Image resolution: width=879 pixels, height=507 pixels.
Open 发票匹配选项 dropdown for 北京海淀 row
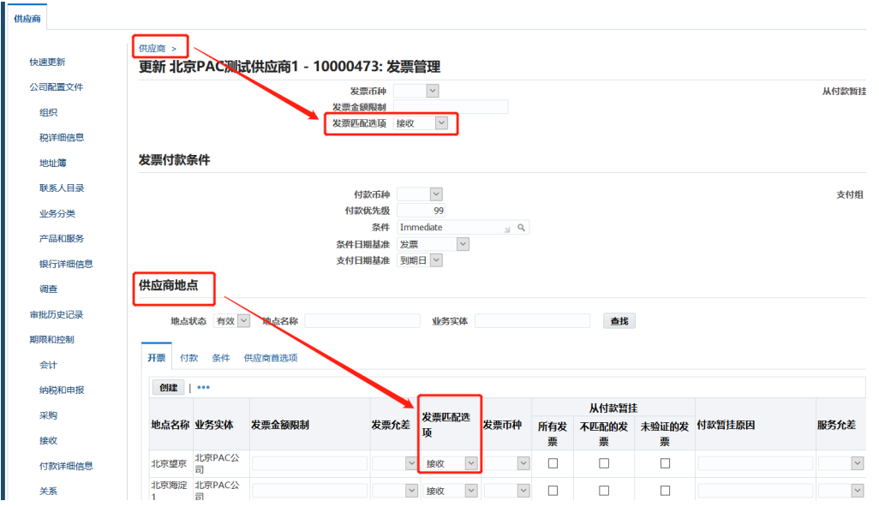451,491
